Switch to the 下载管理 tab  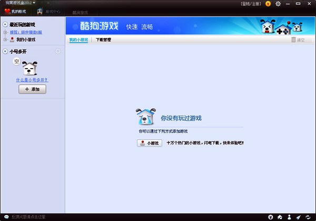tap(103, 40)
